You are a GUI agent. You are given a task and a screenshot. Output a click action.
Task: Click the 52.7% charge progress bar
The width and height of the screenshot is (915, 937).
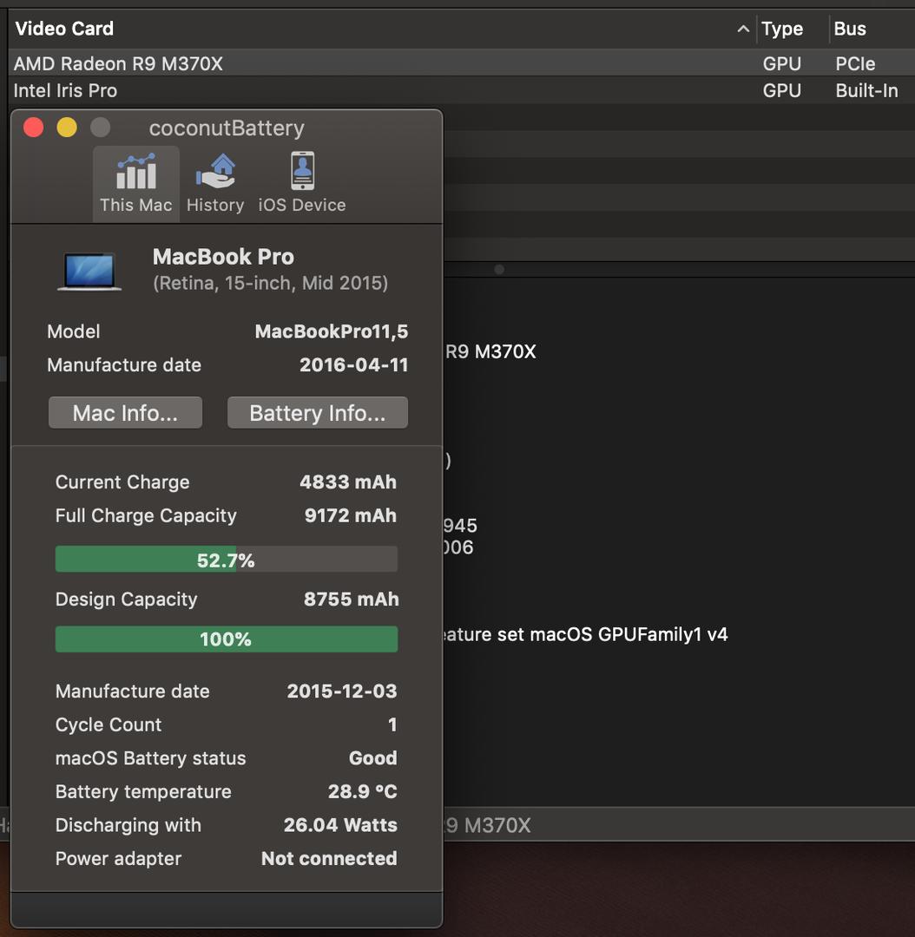(226, 560)
